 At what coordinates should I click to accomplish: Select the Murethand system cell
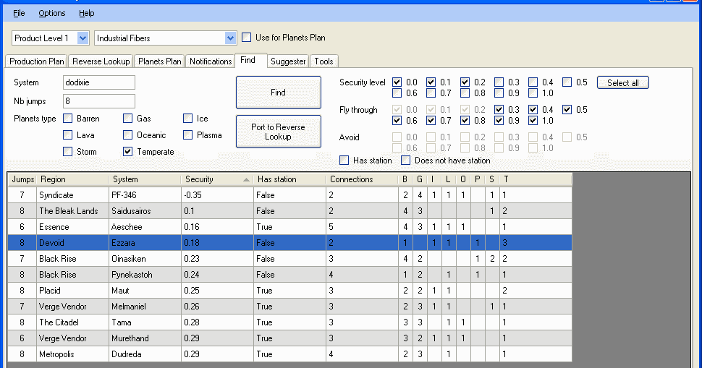[145, 338]
